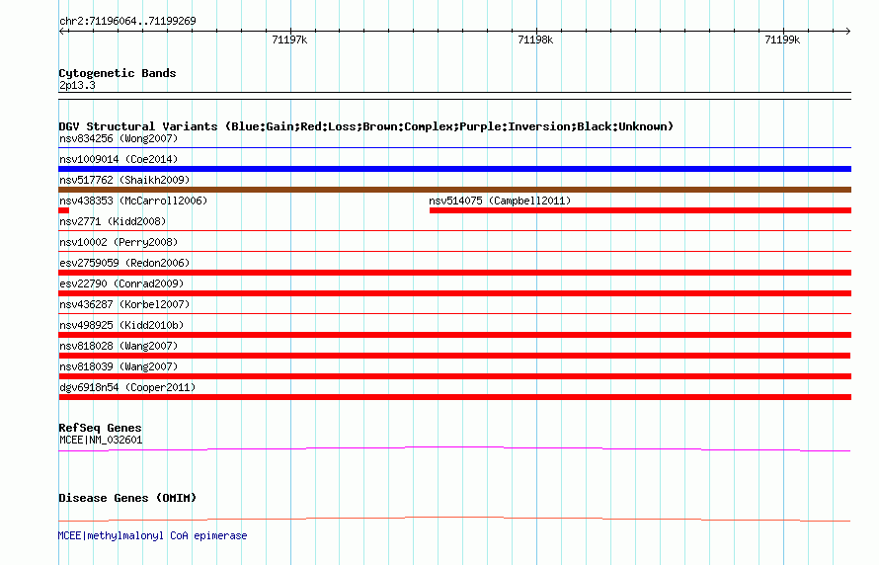The height and width of the screenshot is (565, 879).
Task: Click the left arrow of the ruler
Action: tap(62, 32)
